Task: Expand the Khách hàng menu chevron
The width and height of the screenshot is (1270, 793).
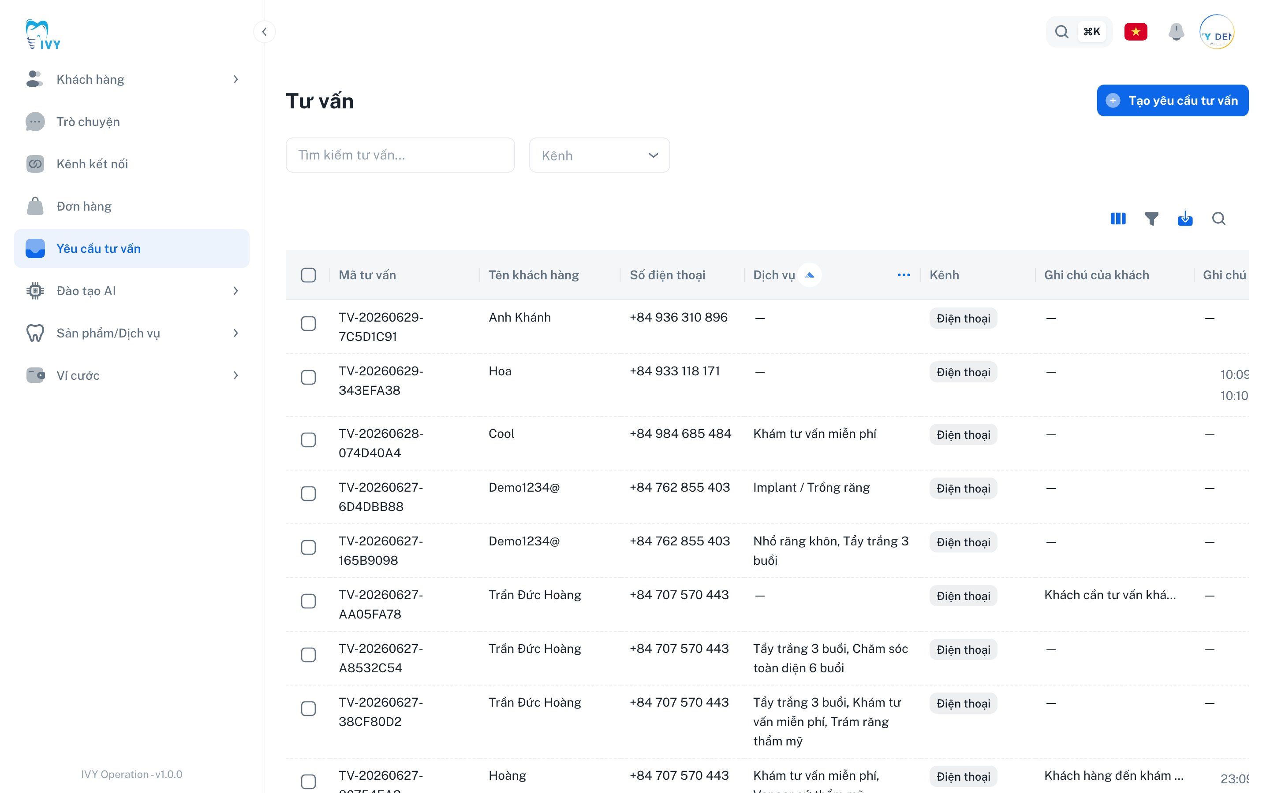Action: point(235,79)
